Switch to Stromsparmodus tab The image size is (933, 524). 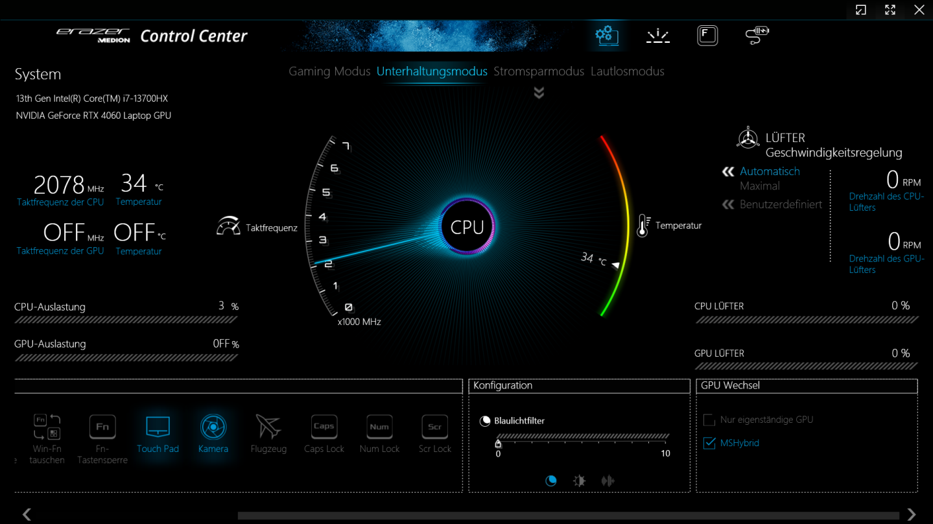point(539,71)
